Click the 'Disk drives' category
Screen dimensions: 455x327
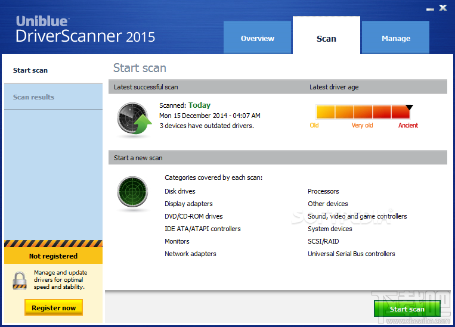pyautogui.click(x=180, y=191)
